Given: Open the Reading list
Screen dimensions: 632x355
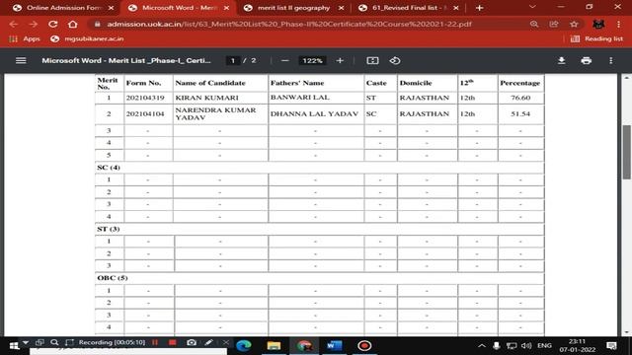Looking at the screenshot, I should [596, 38].
